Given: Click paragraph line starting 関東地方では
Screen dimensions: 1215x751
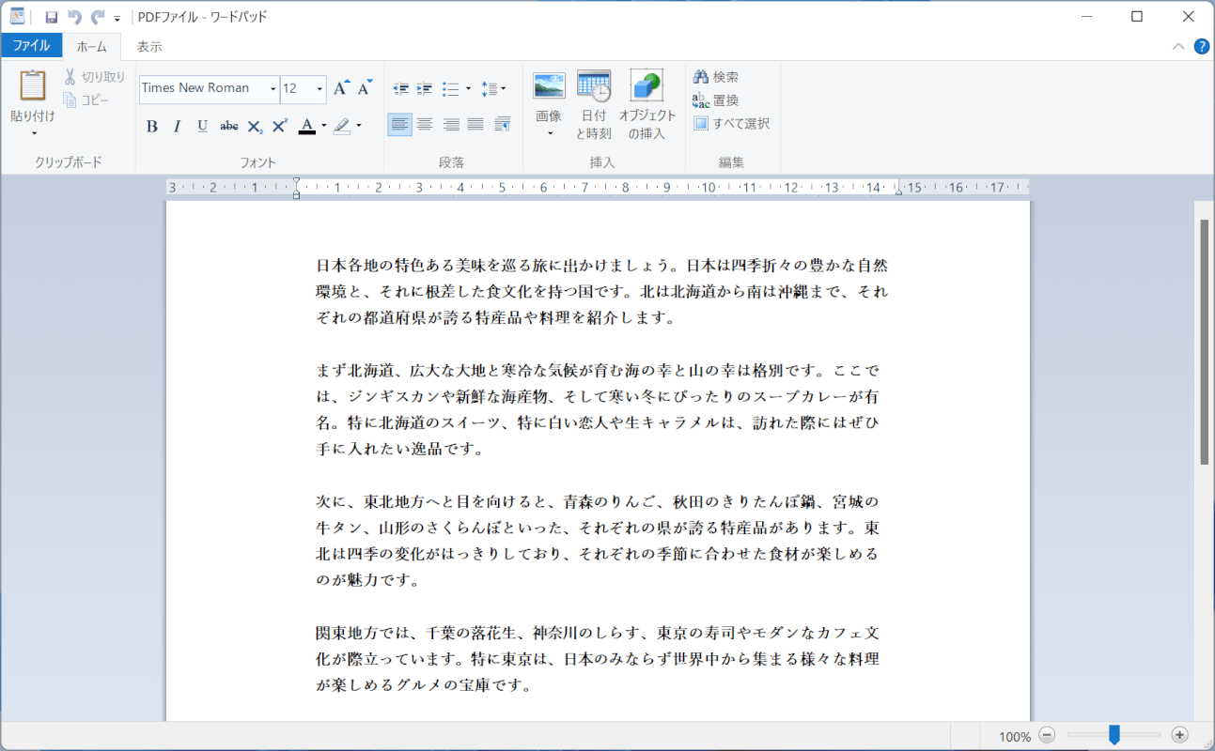Looking at the screenshot, I should tap(598, 633).
